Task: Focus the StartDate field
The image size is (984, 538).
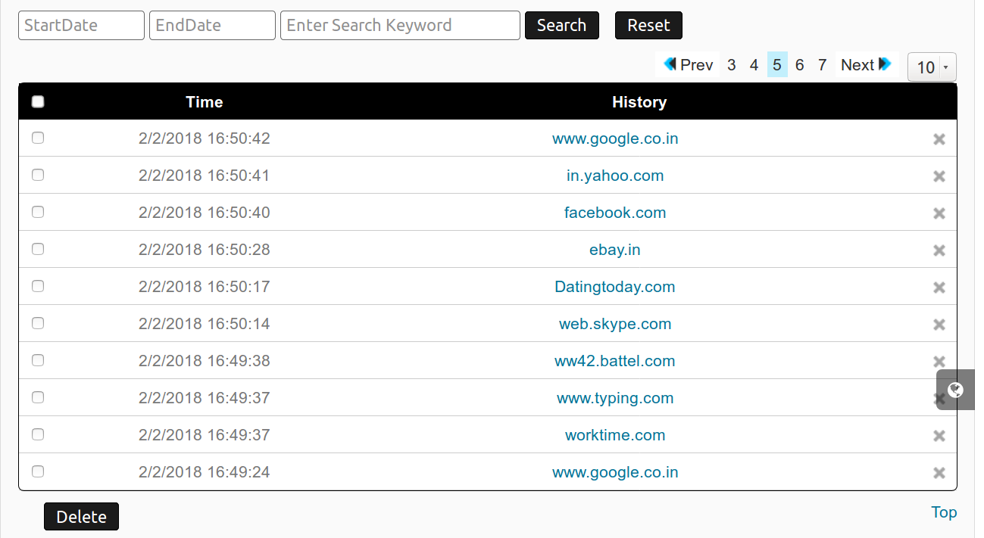Action: 81,25
